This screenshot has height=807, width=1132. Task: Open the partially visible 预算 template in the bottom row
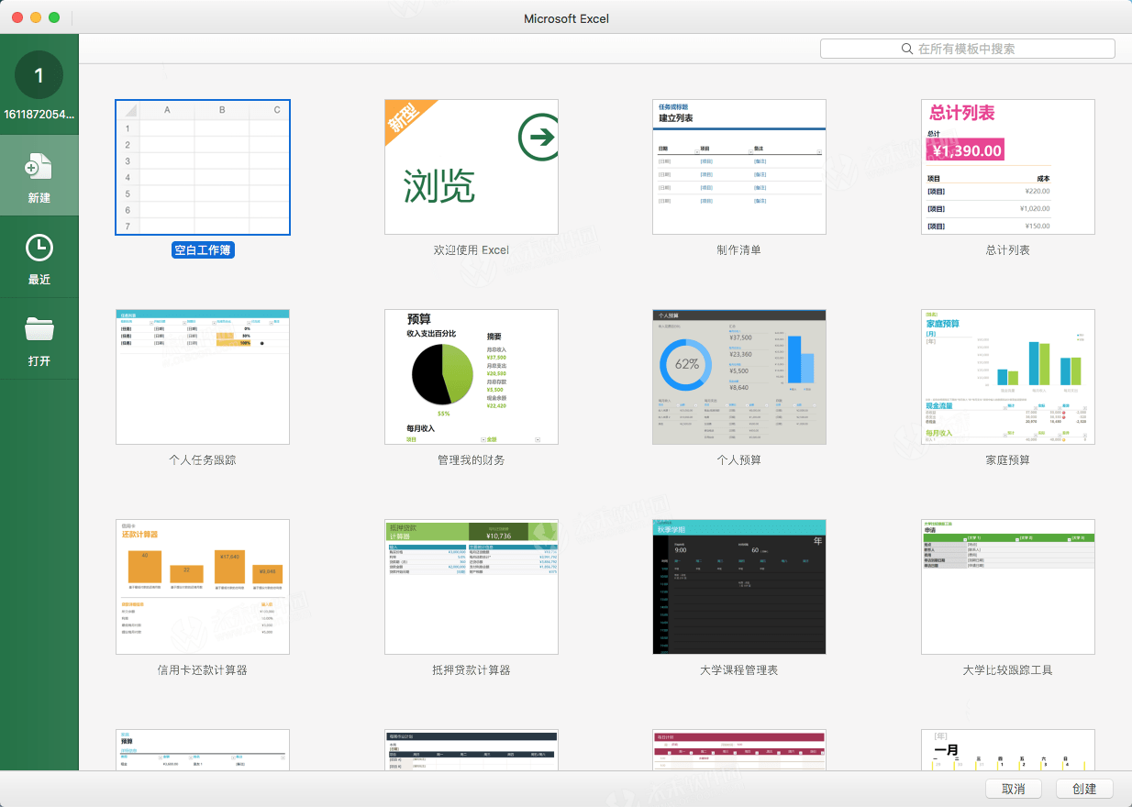tap(203, 749)
